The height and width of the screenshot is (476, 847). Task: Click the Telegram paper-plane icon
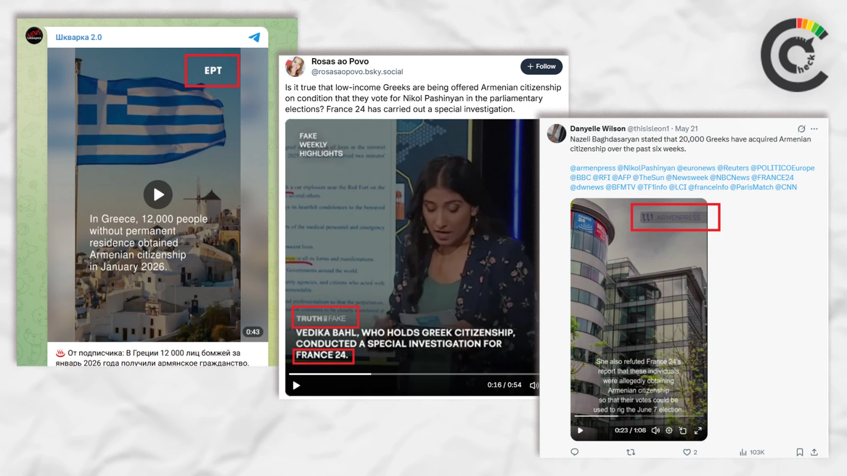click(x=255, y=37)
